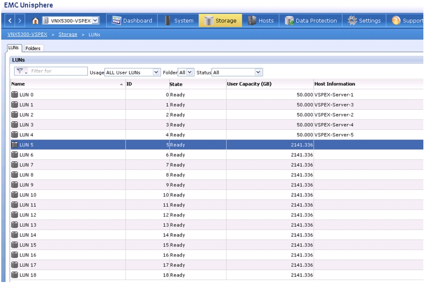The image size is (428, 301).
Task: Sort by Host Information column header
Action: 368,84
